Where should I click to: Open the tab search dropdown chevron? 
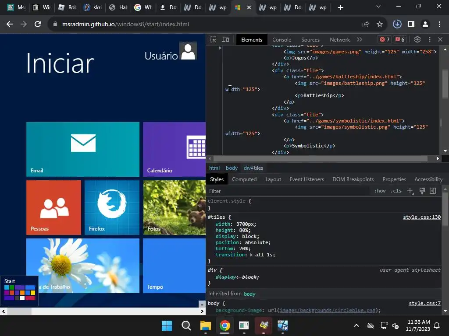(x=378, y=6)
